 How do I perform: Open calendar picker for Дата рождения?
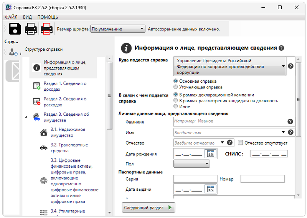click(210, 154)
